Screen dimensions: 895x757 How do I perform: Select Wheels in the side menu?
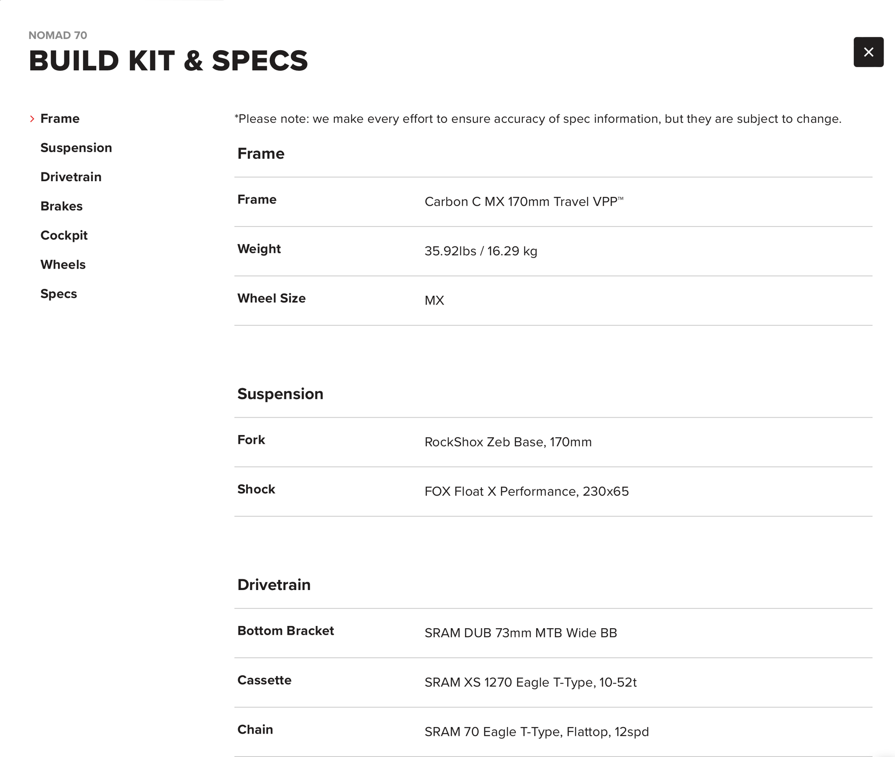63,264
